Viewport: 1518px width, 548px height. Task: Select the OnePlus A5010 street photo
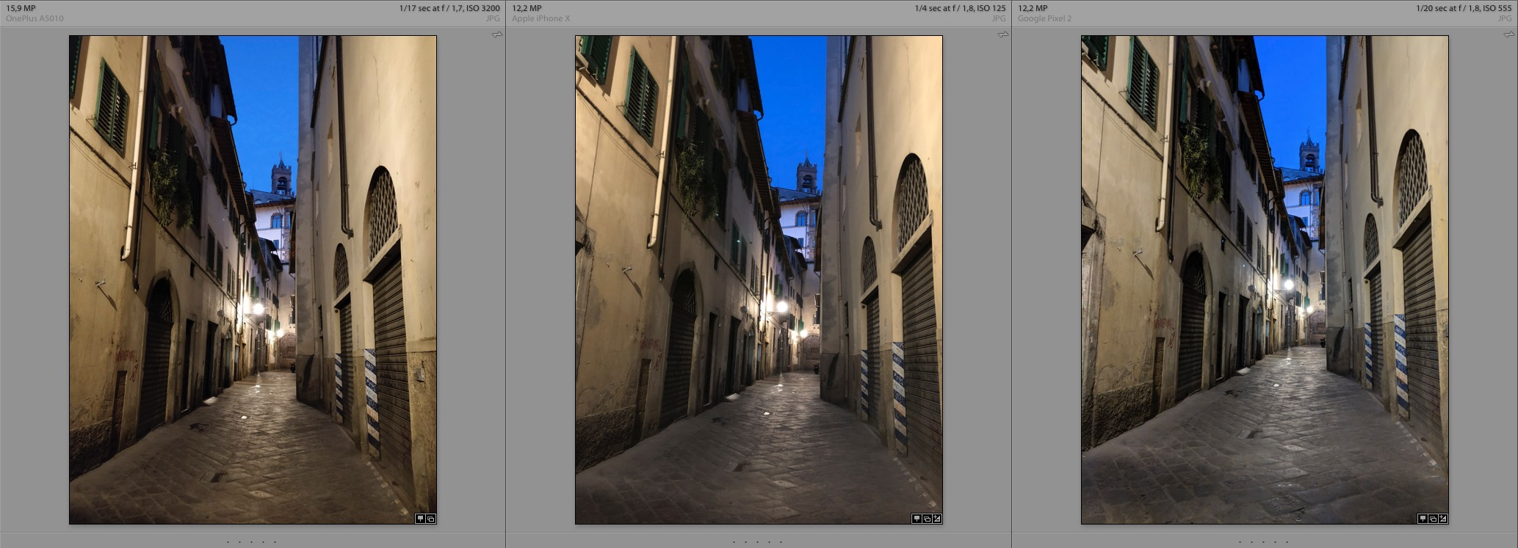pos(253,280)
